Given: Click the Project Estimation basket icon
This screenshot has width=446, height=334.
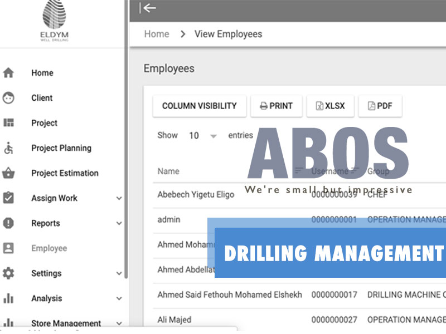Looking at the screenshot, I should point(8,173).
